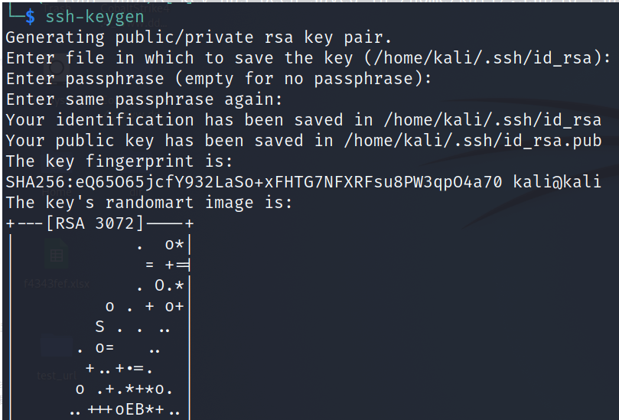This screenshot has width=619, height=420.
Task: Click the letter S in the randomart
Action: pyautogui.click(x=100, y=327)
